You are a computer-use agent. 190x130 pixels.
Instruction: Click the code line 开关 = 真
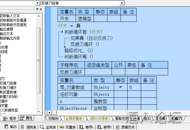pyautogui.click(x=69, y=26)
